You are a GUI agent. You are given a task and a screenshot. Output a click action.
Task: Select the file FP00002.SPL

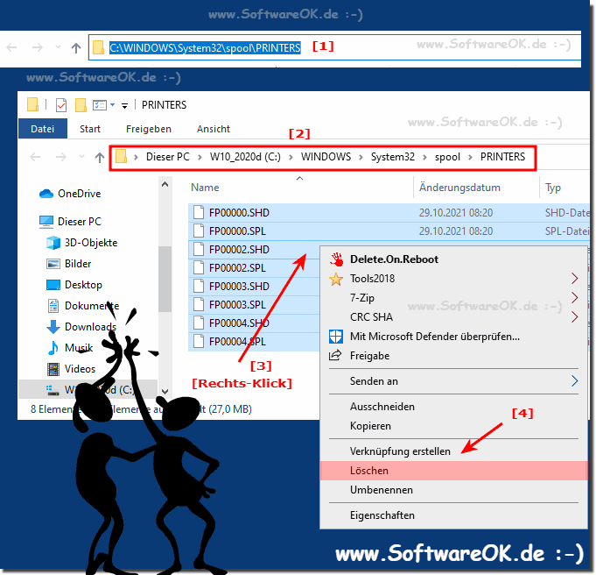click(237, 268)
